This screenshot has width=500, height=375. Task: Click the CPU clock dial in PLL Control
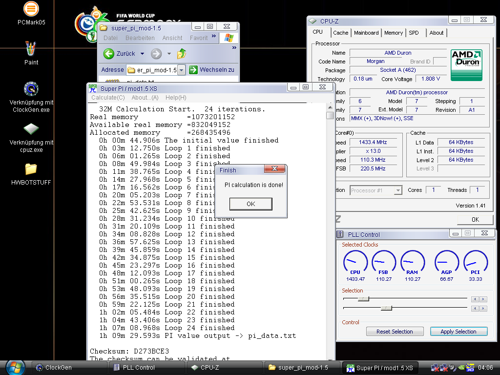tap(355, 262)
